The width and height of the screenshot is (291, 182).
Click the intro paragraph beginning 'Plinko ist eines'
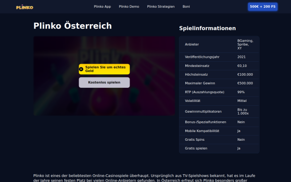[x=144, y=178]
